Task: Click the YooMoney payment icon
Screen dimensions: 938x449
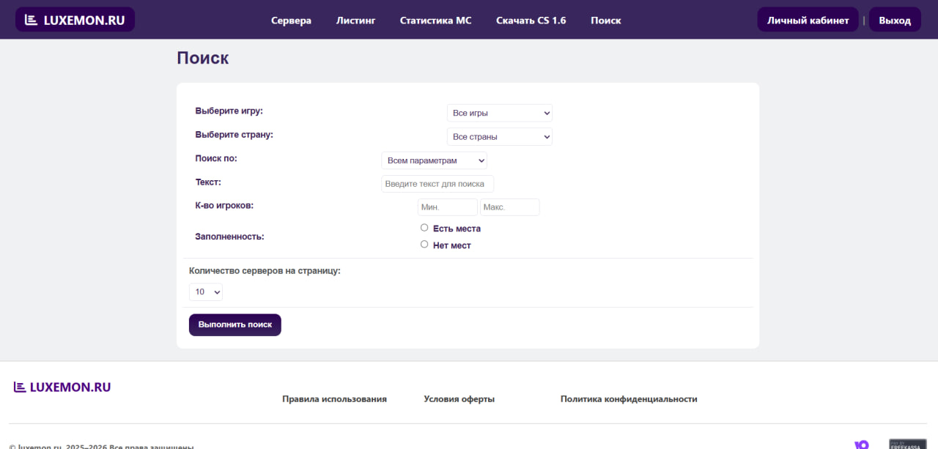Action: (x=862, y=444)
